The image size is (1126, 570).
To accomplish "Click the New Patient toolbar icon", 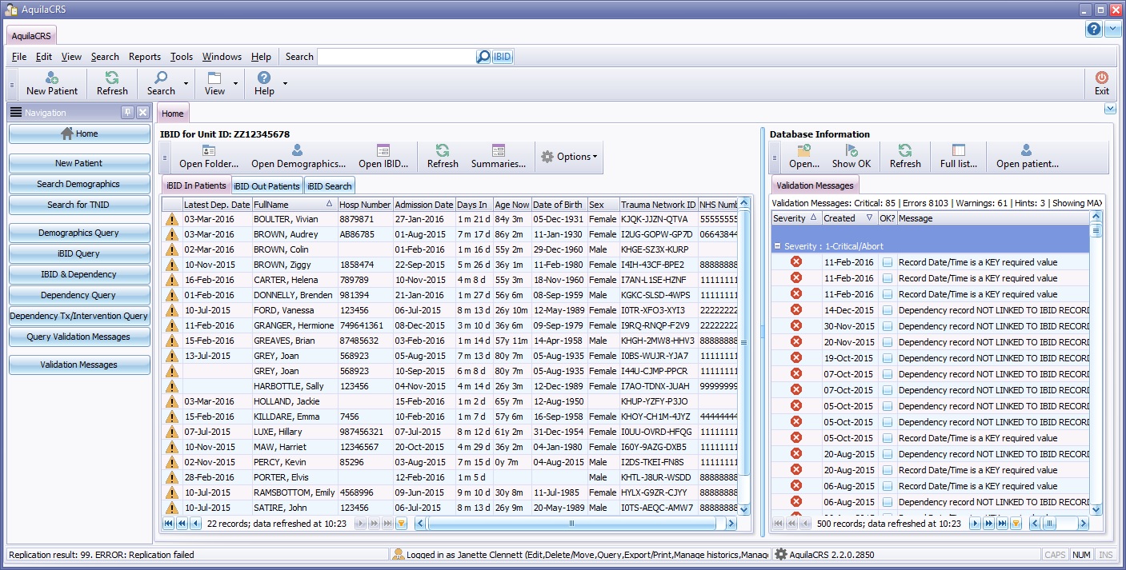I will point(52,78).
